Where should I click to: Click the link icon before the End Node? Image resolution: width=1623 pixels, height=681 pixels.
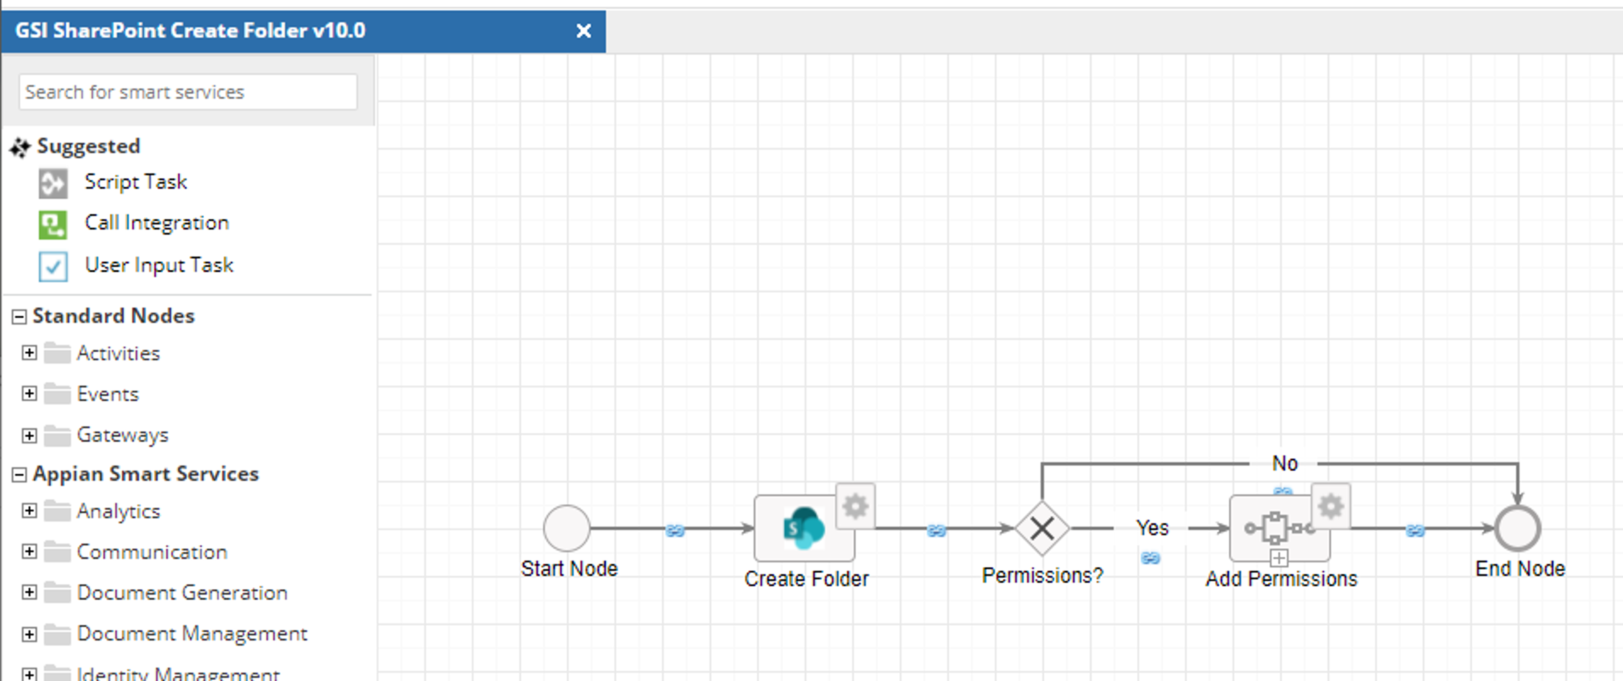(1415, 531)
